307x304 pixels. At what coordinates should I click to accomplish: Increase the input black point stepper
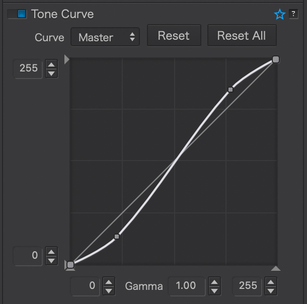click(x=109, y=282)
